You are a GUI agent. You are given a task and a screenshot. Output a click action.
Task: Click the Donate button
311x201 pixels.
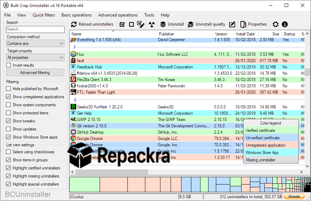tap(294, 196)
